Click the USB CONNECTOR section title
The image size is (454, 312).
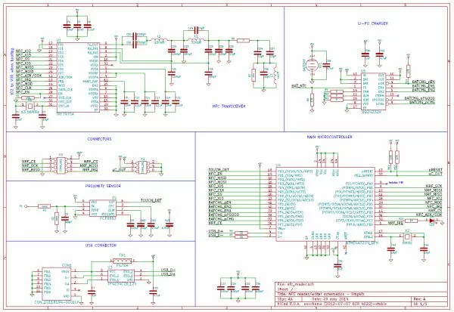click(100, 246)
